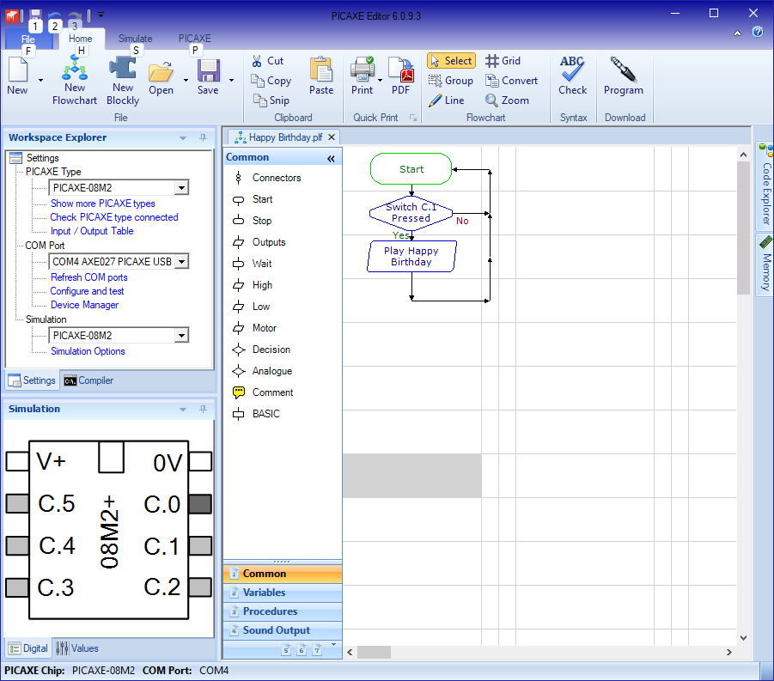Expand the COM Port combo box
774x681 pixels.
pos(180,262)
